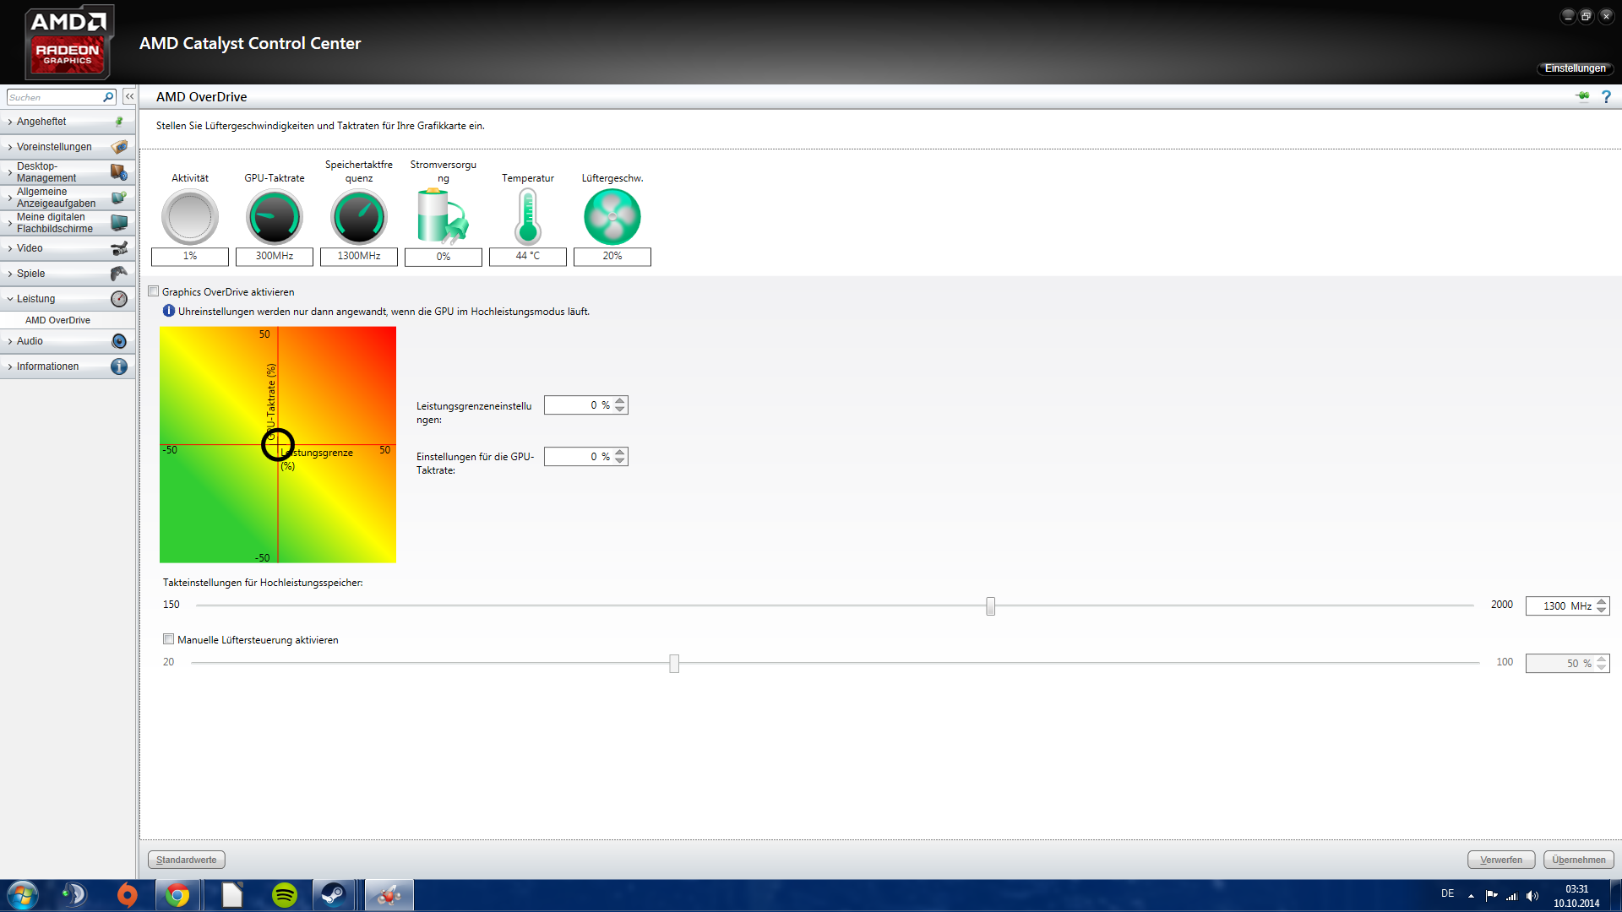Click the search magnifier icon
This screenshot has height=912, width=1622.
(108, 97)
